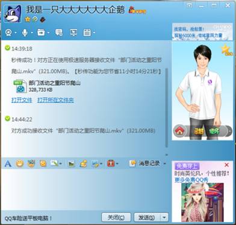The width and height of the screenshot is (236, 225).
Task: Click the star badge on QQ show panel
Action: pyautogui.click(x=227, y=49)
